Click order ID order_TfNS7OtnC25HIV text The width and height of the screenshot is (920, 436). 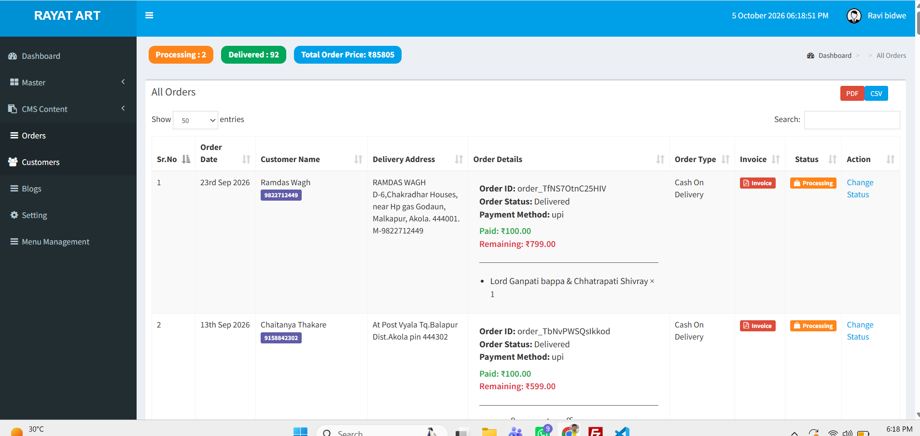pos(561,189)
